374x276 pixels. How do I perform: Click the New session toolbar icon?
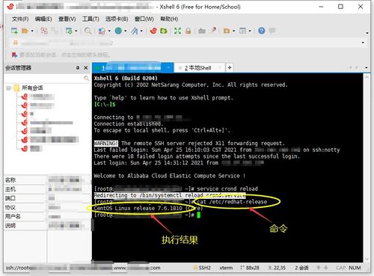(14, 31)
